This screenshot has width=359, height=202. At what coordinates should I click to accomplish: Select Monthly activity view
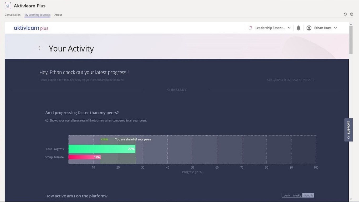(x=308, y=195)
